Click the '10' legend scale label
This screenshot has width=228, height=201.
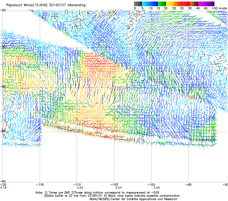[150, 8]
